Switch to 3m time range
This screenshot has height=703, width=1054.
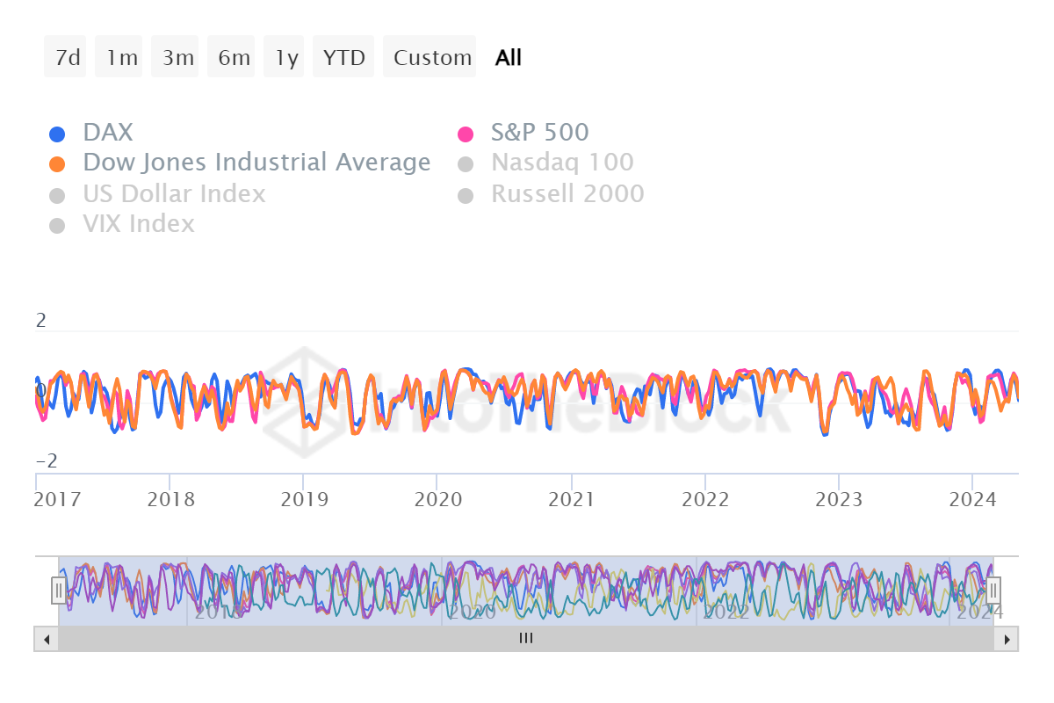point(177,58)
